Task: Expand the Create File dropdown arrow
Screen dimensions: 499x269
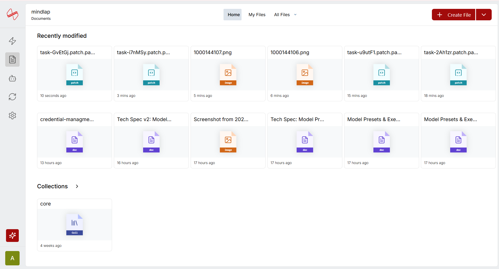Action: tap(484, 15)
